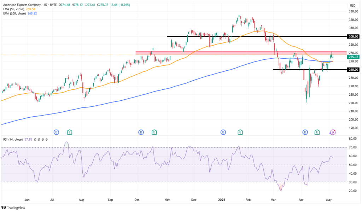Screen dimensions: 362x211
Task: Click the 310.00 price axis label
Action: (x=354, y=28)
